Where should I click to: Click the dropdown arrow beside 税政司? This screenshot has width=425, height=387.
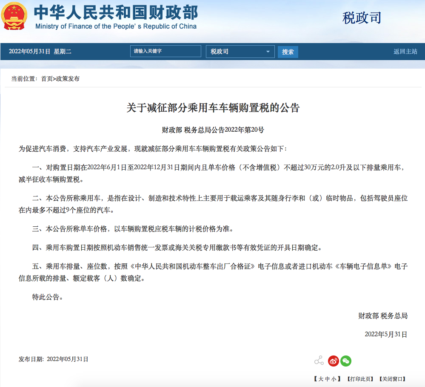(268, 52)
